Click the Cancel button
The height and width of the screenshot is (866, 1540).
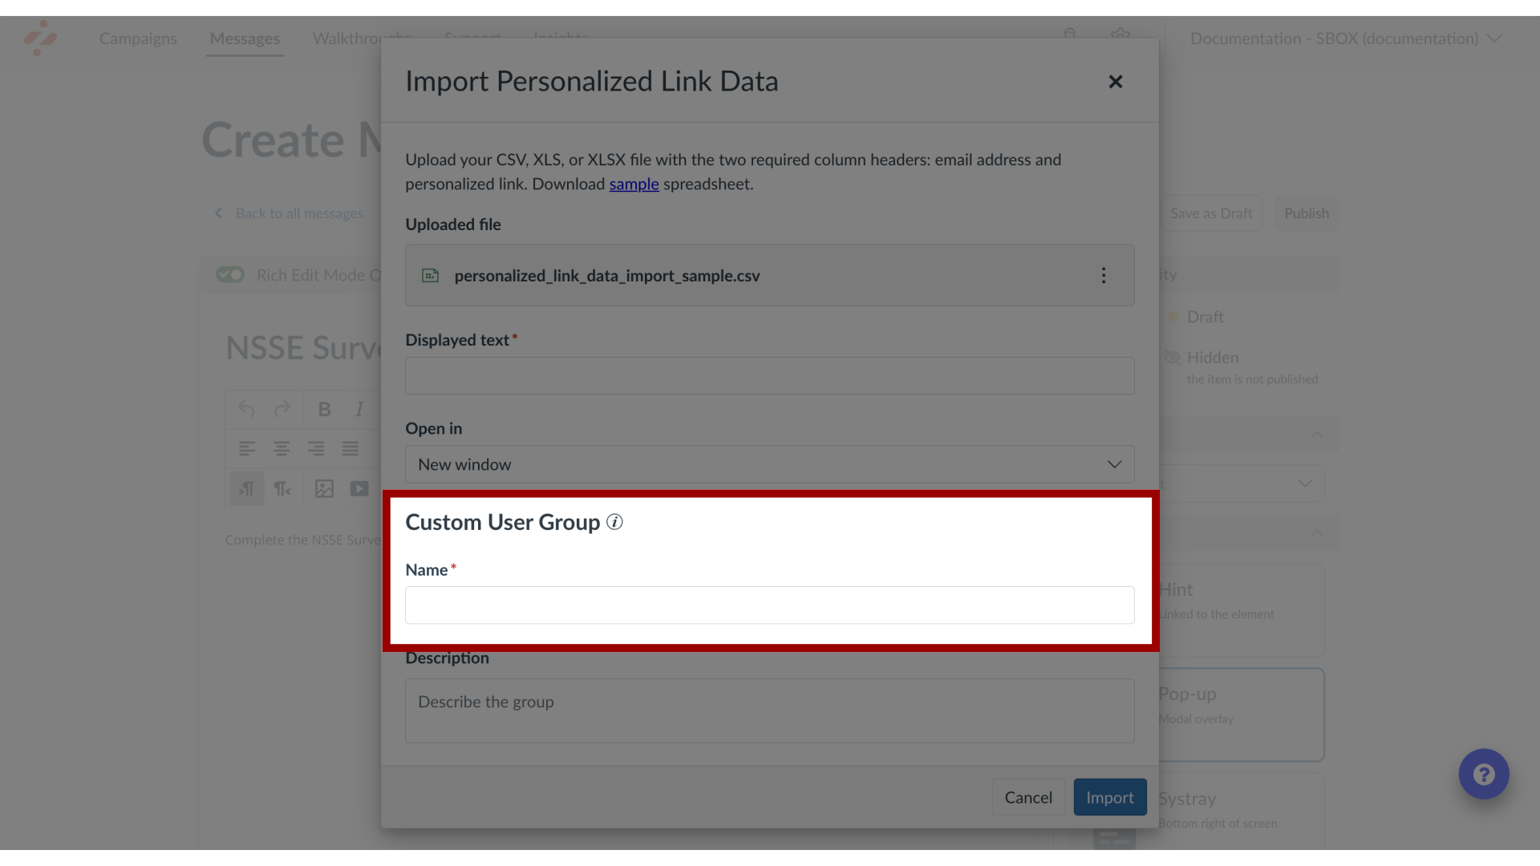coord(1028,797)
